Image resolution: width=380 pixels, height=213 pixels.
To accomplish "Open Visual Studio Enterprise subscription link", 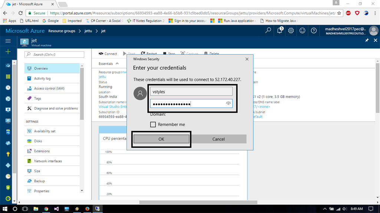I will pos(112,107).
